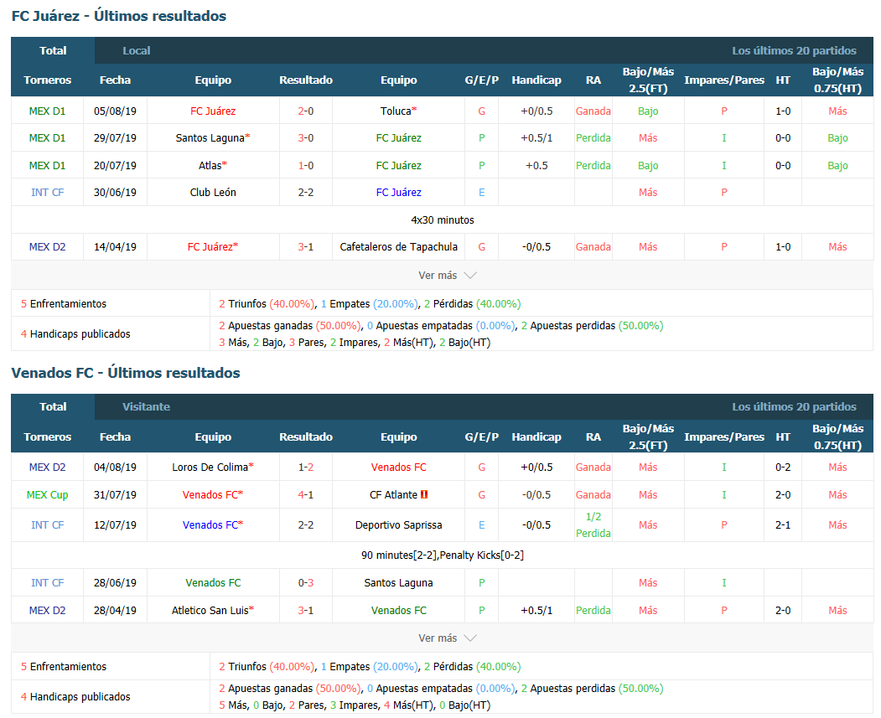Open MEX D1 league on 20/07/19 row
The width and height of the screenshot is (881, 718).
click(47, 166)
